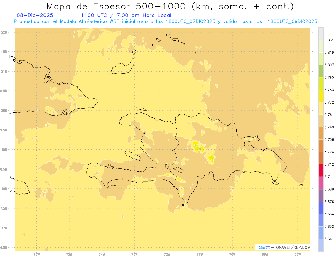Click the longitude label '74W'

point(102,254)
